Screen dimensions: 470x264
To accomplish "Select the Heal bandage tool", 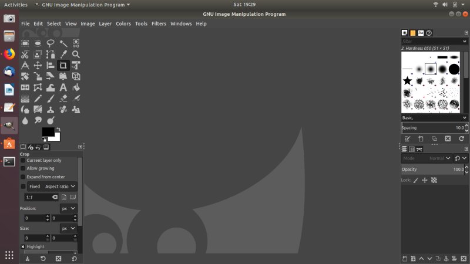I will (63, 110).
